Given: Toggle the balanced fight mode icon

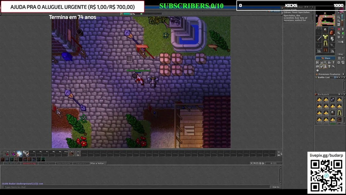Looking at the screenshot, I should [339, 33].
